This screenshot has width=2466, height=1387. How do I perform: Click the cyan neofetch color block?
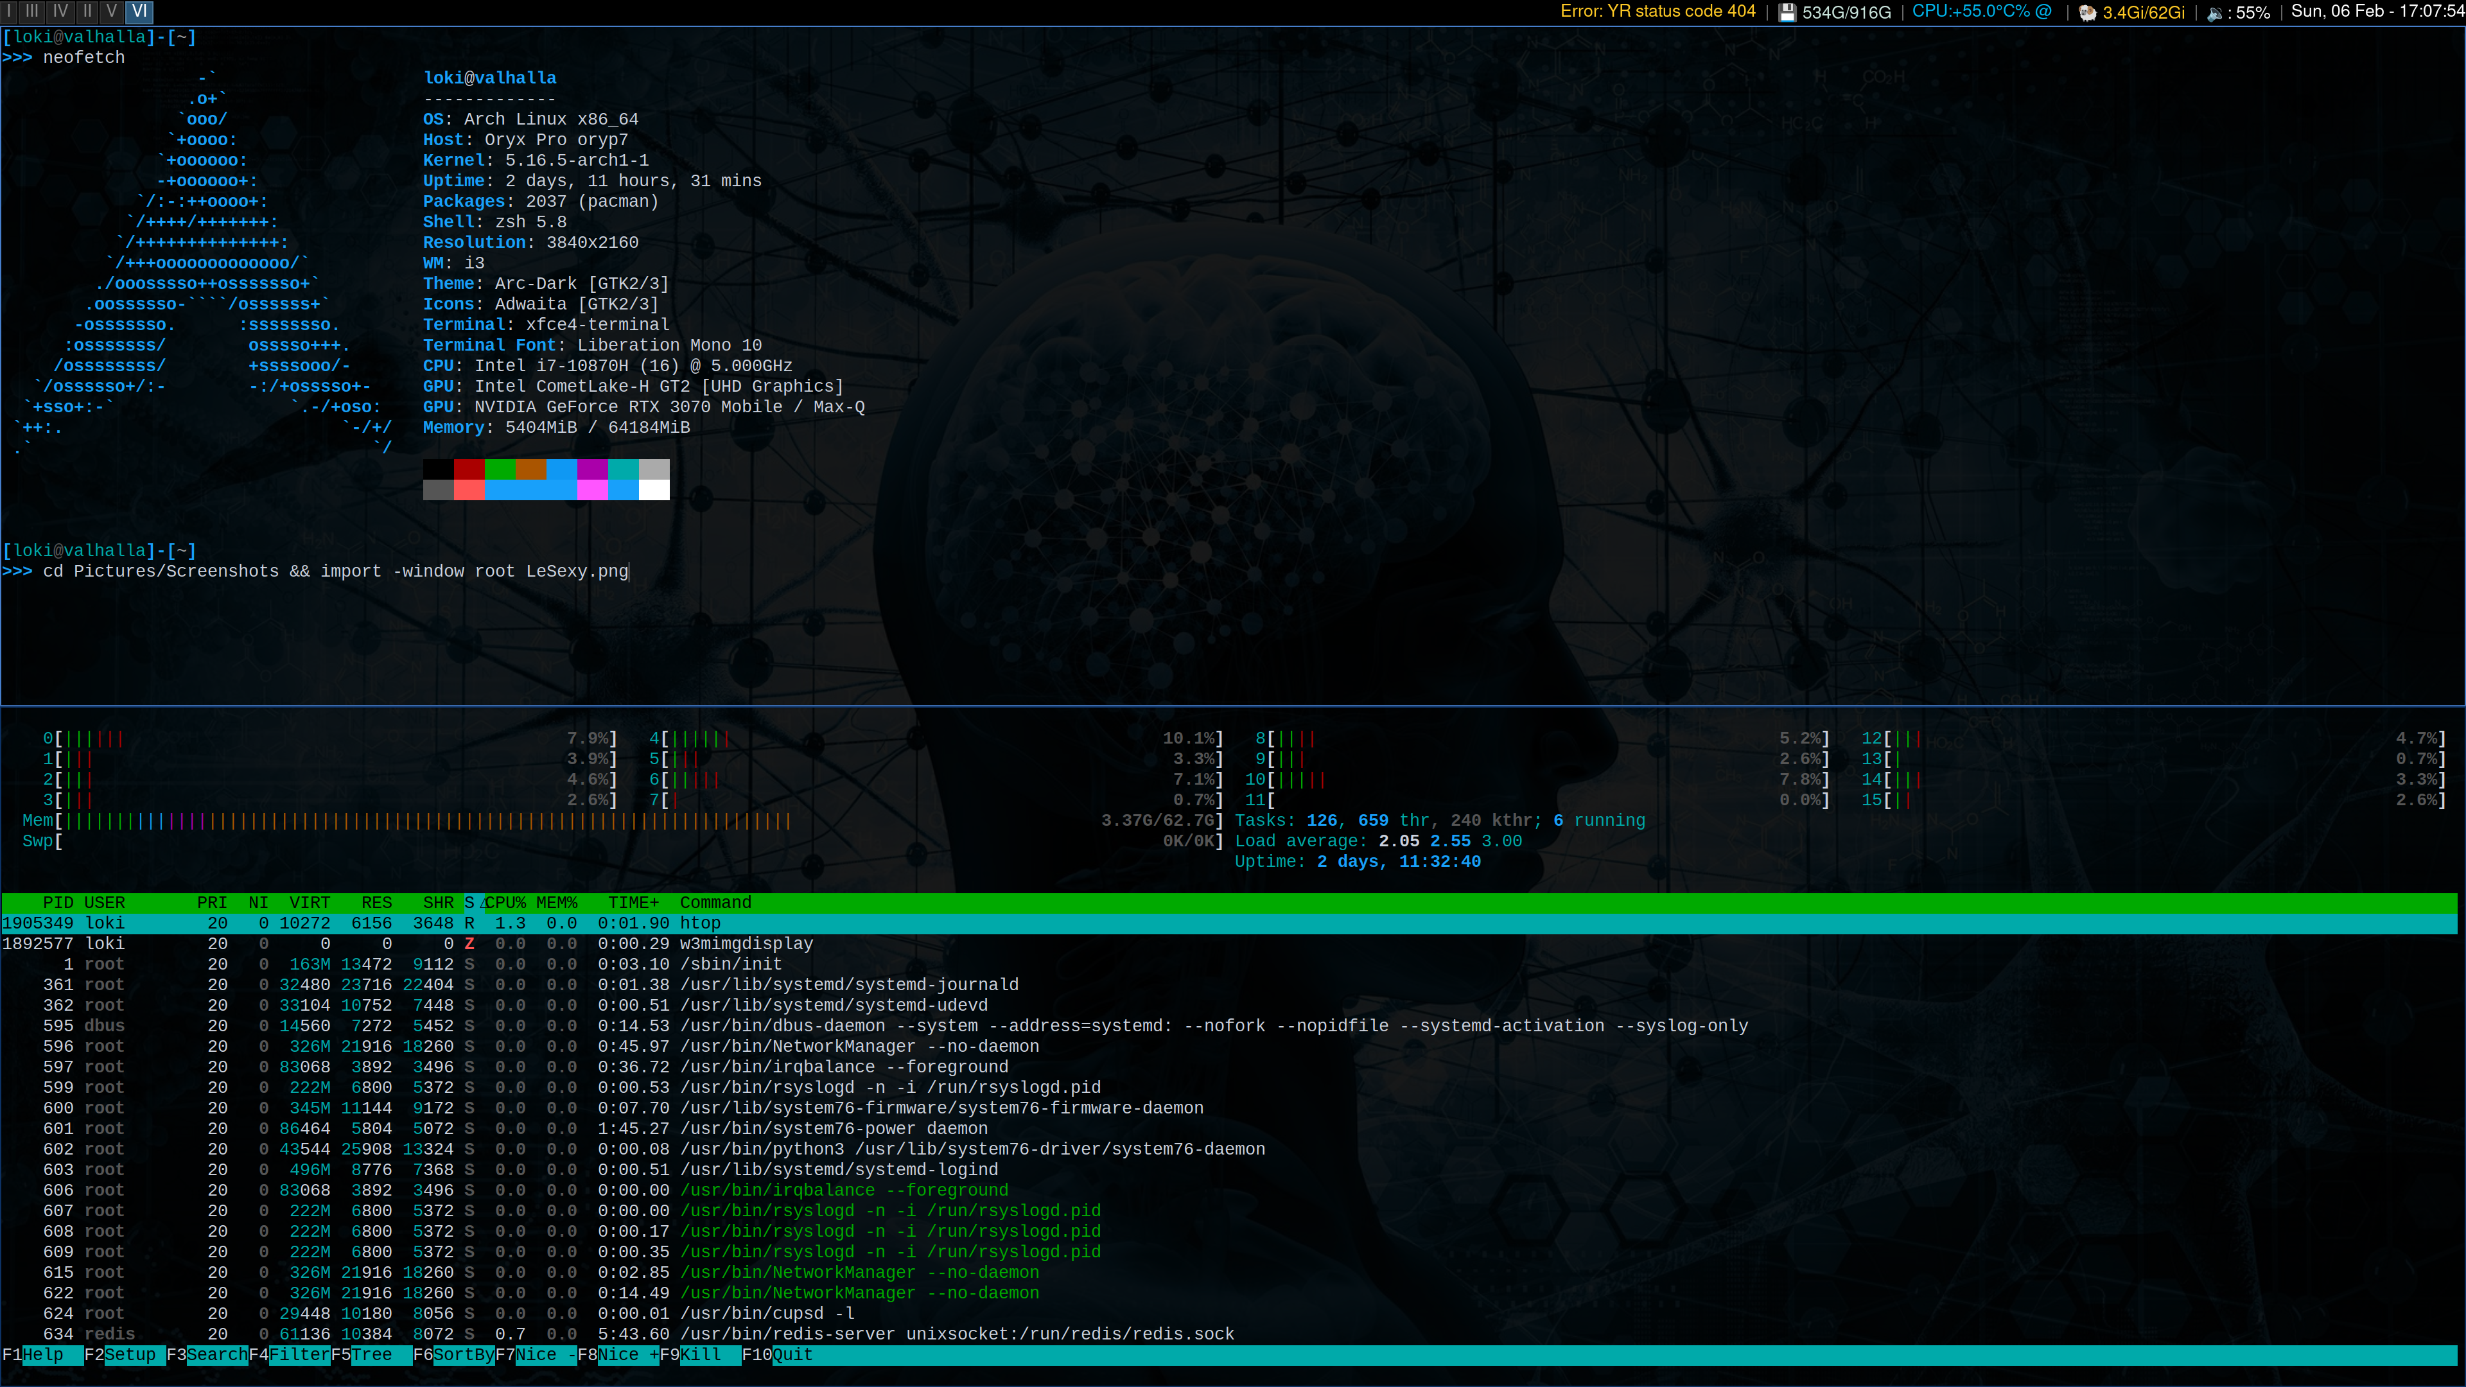click(x=624, y=469)
